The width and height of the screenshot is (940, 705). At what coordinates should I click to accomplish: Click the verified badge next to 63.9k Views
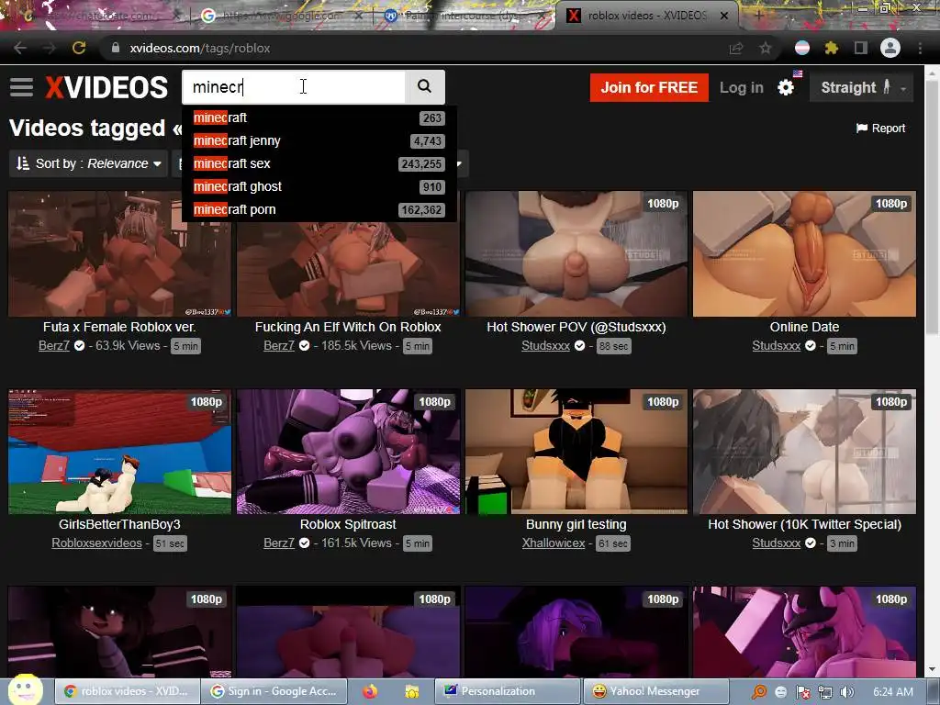click(79, 346)
